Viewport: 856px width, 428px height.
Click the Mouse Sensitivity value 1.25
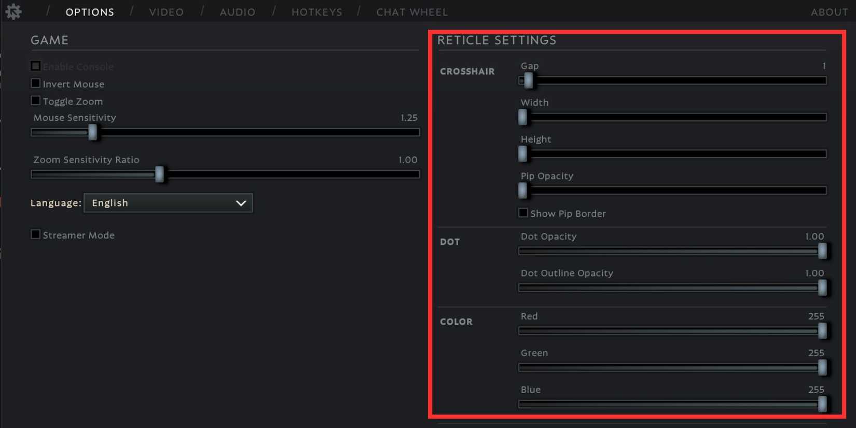coord(409,118)
